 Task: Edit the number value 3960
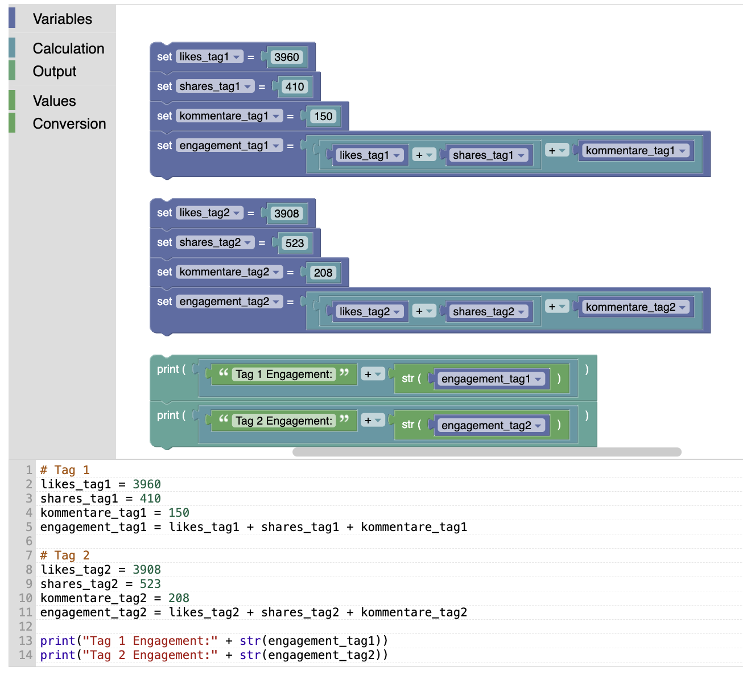tap(286, 57)
